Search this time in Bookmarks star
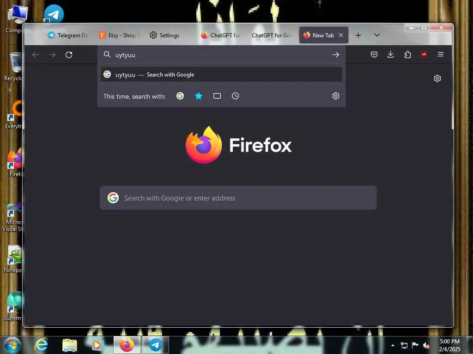Viewport: 473px width, 354px height. pos(199,96)
